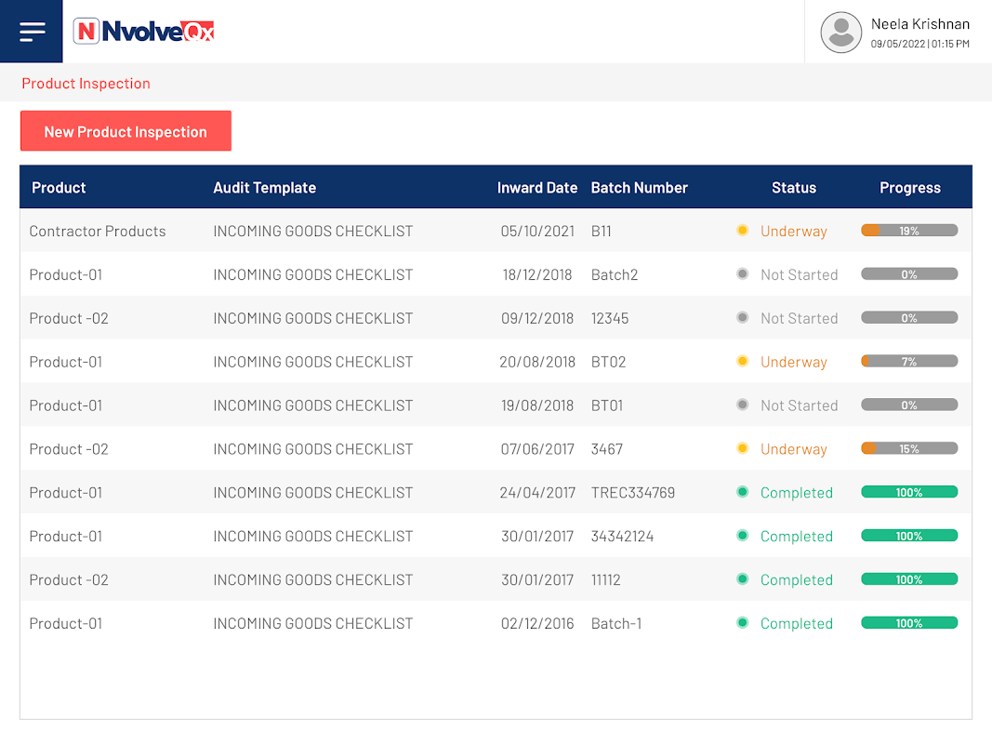Click the yellow status dot for batch B11
Image resolution: width=992 pixels, height=744 pixels.
pyautogui.click(x=743, y=231)
